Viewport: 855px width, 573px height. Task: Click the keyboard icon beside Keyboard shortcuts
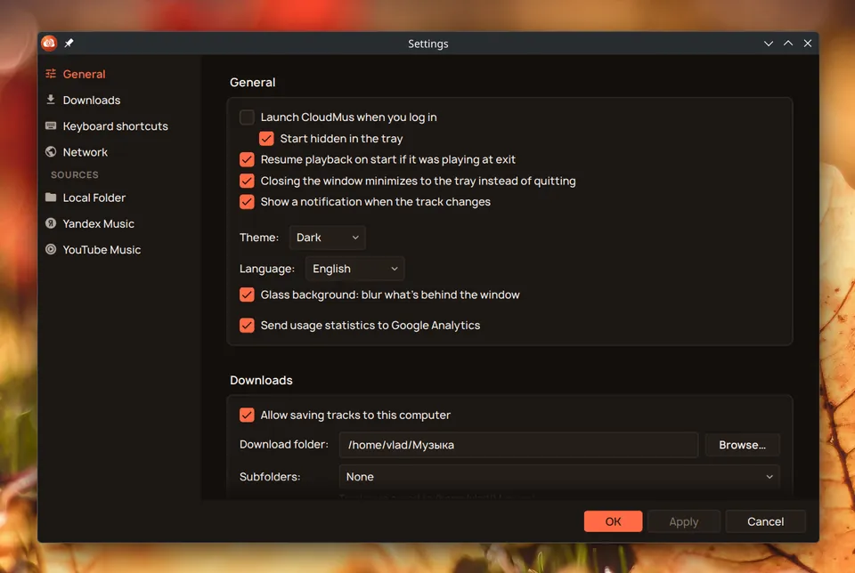51,125
